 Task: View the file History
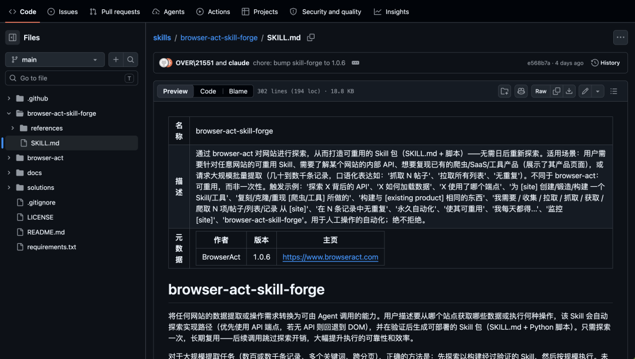click(606, 63)
